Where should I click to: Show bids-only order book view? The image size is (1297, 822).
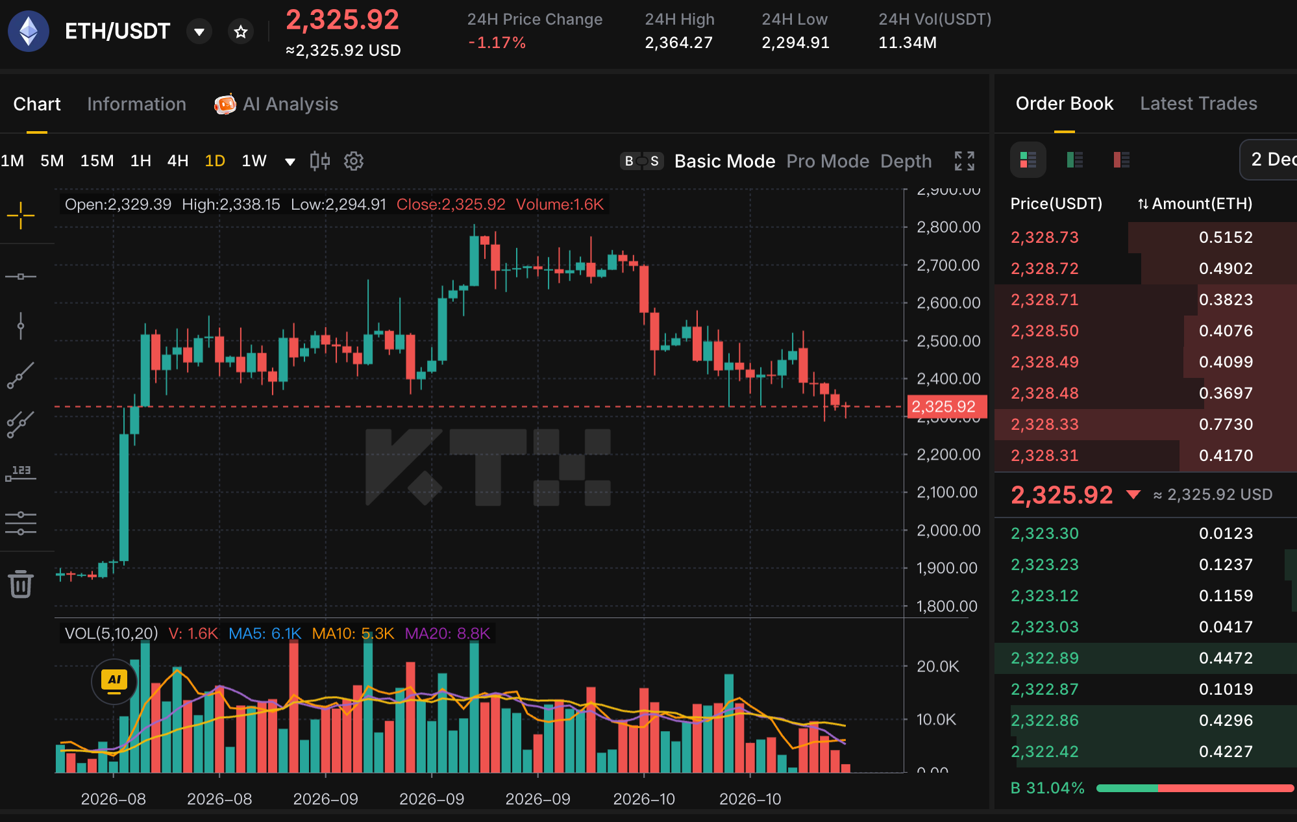point(1074,160)
